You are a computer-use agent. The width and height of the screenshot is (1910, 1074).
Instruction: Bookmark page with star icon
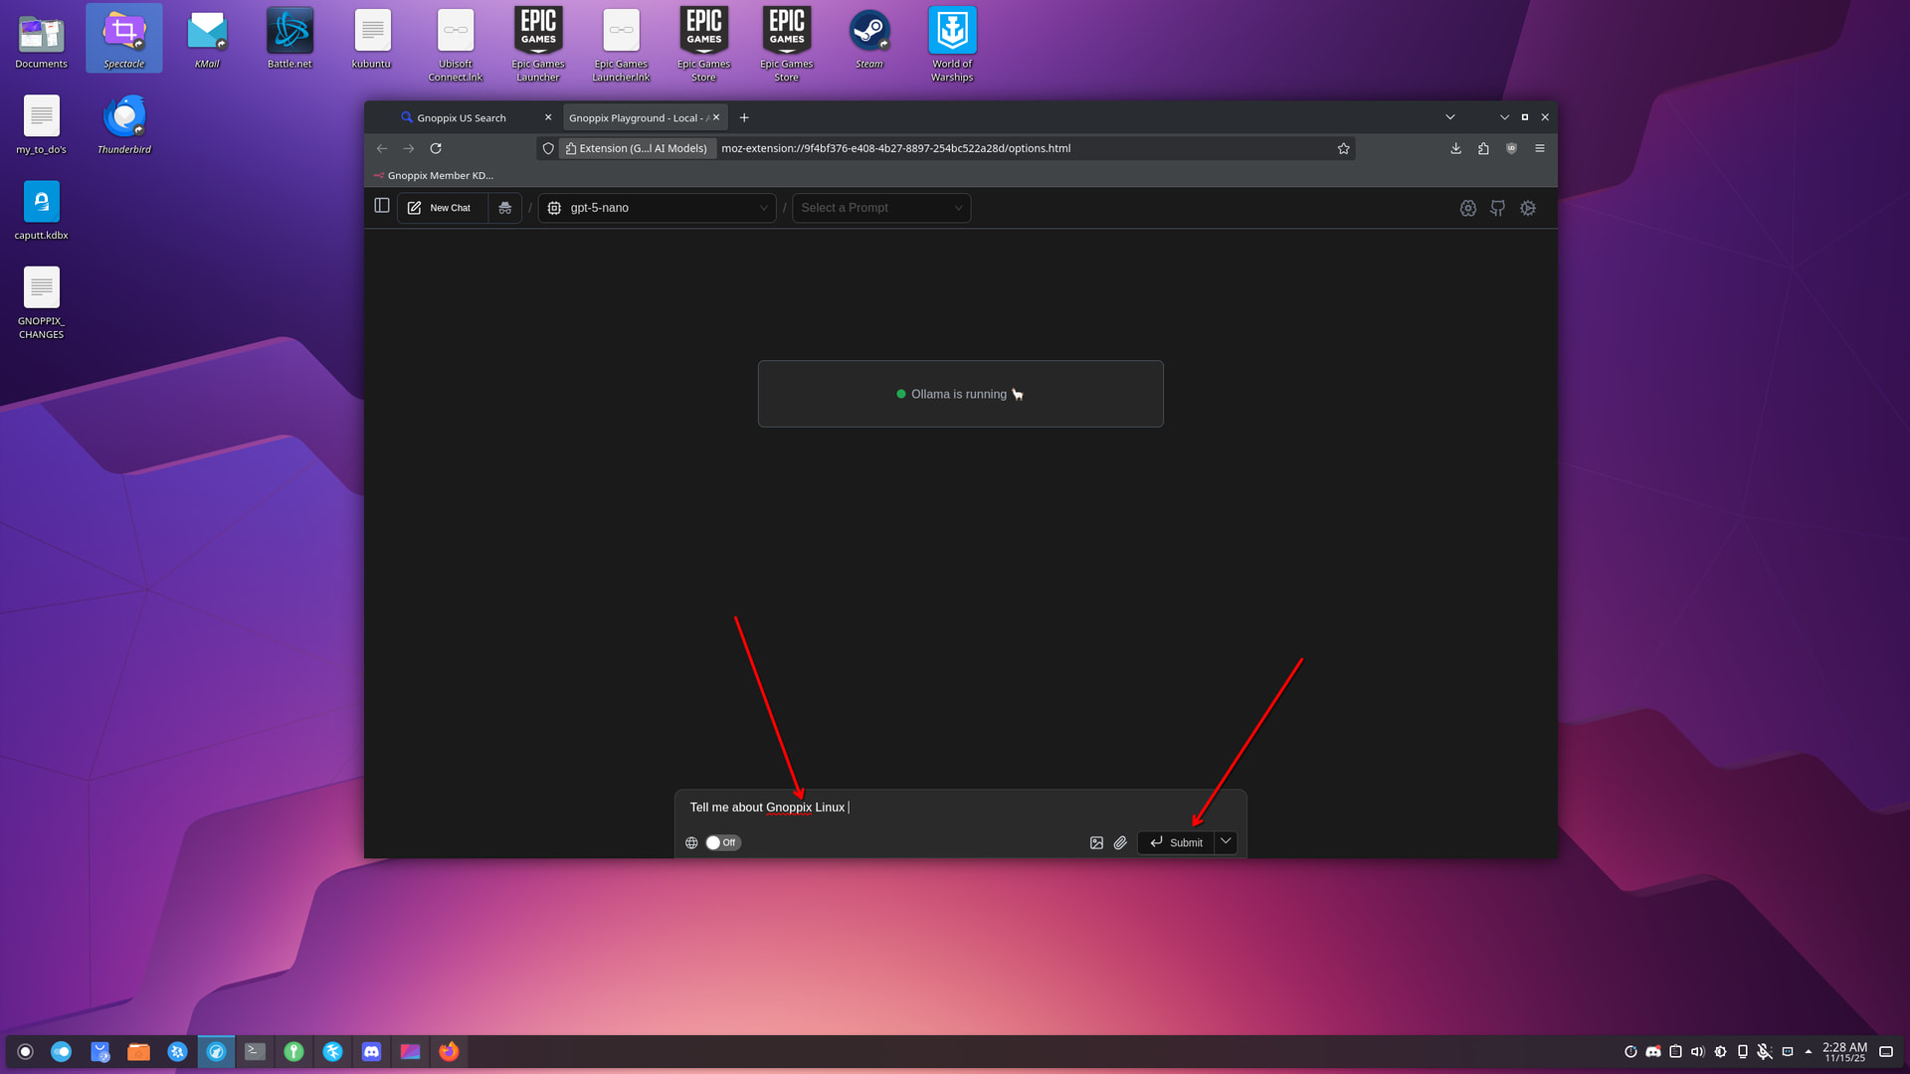pos(1343,148)
